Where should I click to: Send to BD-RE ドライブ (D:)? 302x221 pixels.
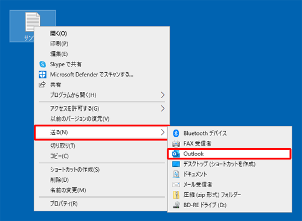(x=230, y=205)
